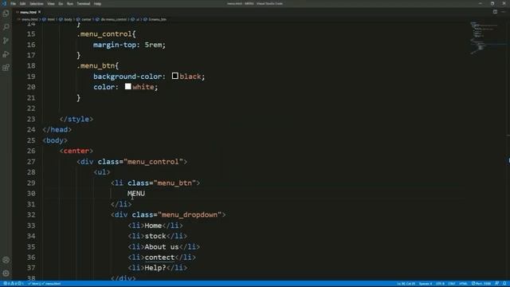Open the Go menu

[61, 3]
